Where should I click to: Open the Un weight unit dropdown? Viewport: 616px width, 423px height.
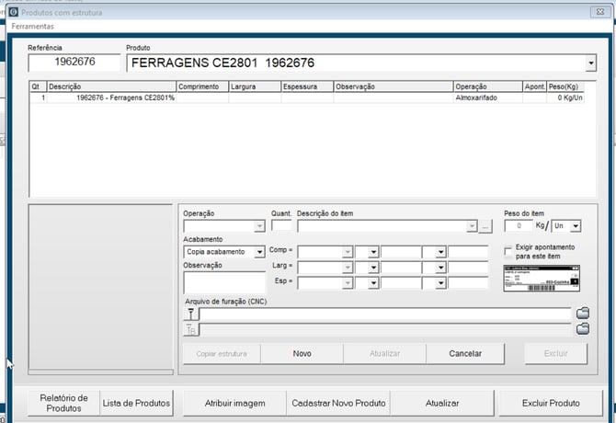(576, 226)
